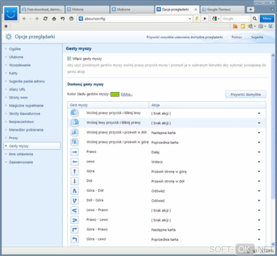Click the Góra - Prawo gesture icon
Image resolution: width=277 pixels, height=256 pixels.
[75, 229]
